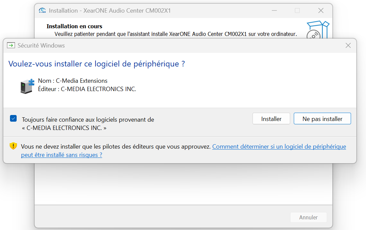The height and width of the screenshot is (230, 366).
Task: Click label "Toujours faire confiance aux logiciels provenant de"
Action: pos(88,120)
